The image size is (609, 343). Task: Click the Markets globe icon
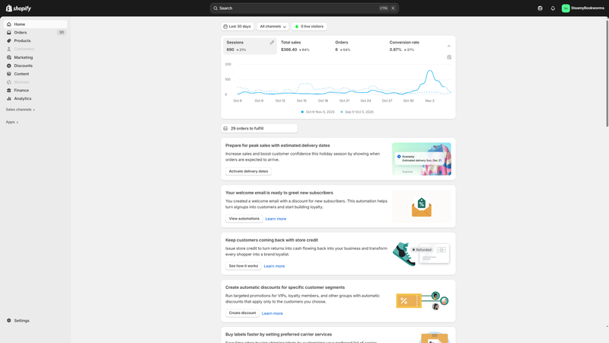click(9, 82)
